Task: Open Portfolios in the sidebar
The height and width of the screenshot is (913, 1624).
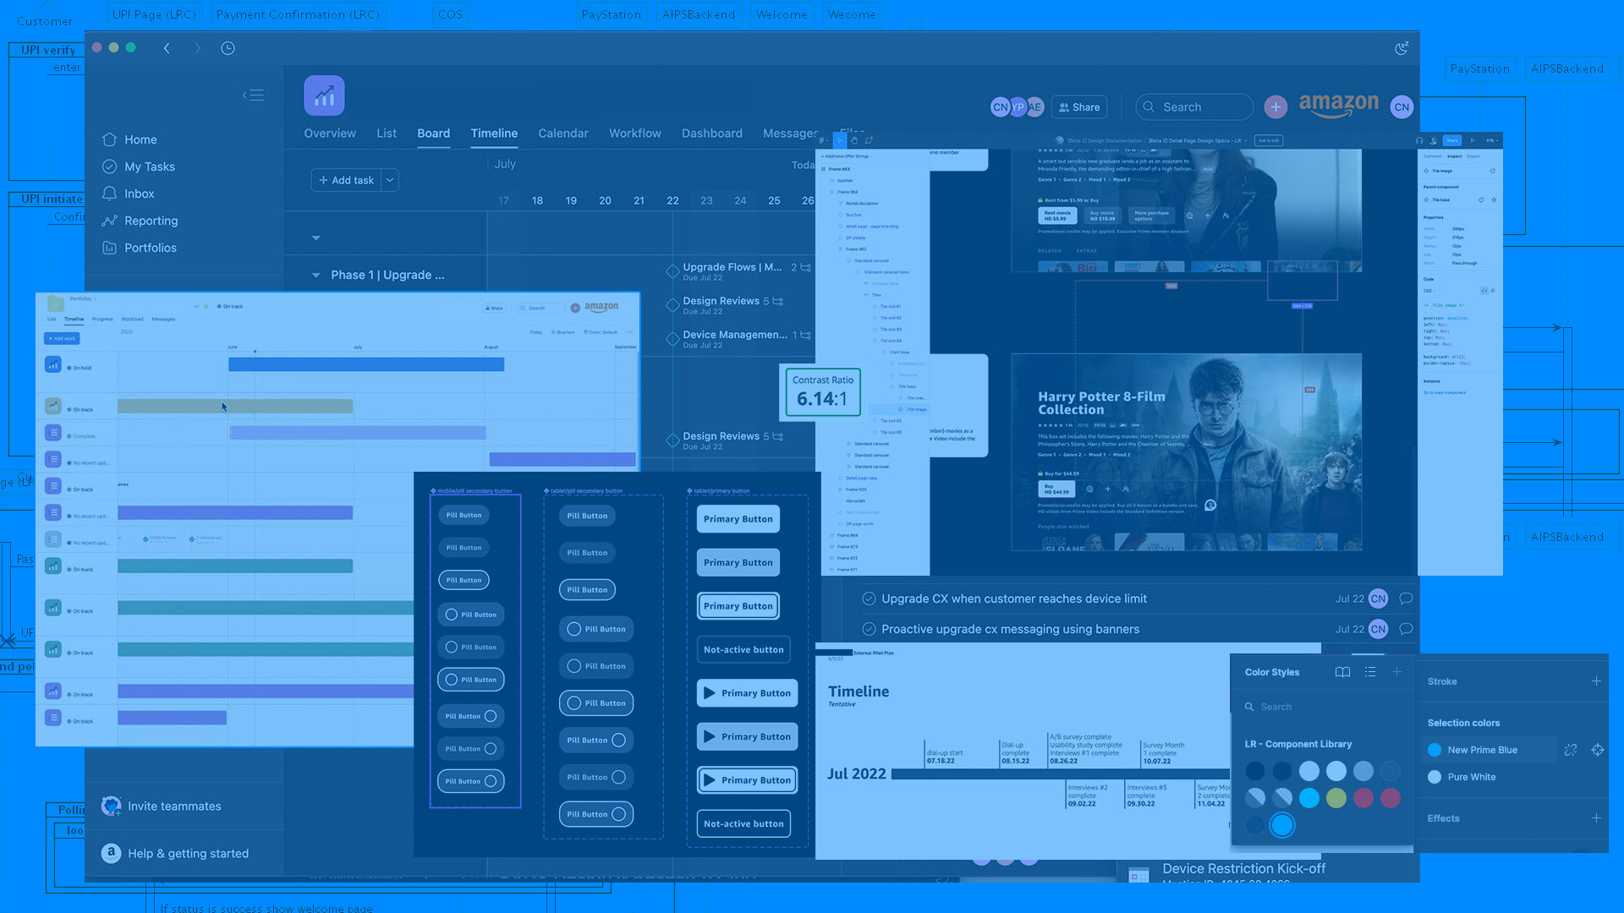Action: 140,248
